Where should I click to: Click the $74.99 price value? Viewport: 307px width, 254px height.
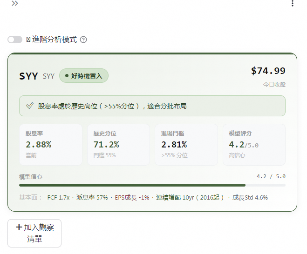pyautogui.click(x=268, y=71)
